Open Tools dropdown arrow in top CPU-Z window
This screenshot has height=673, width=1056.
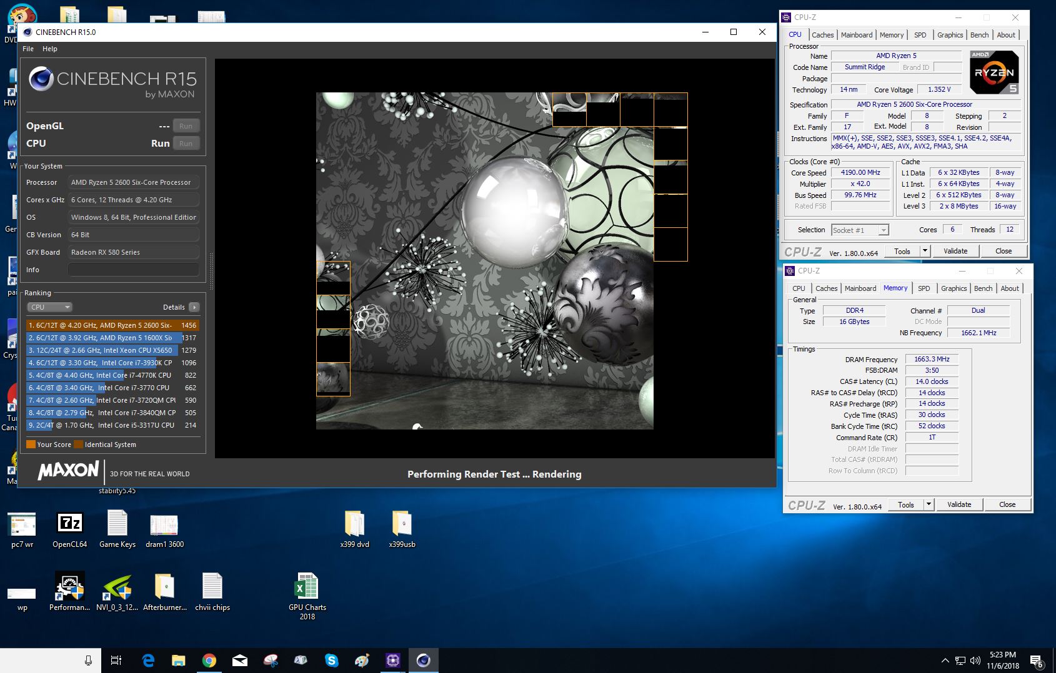[x=925, y=251]
